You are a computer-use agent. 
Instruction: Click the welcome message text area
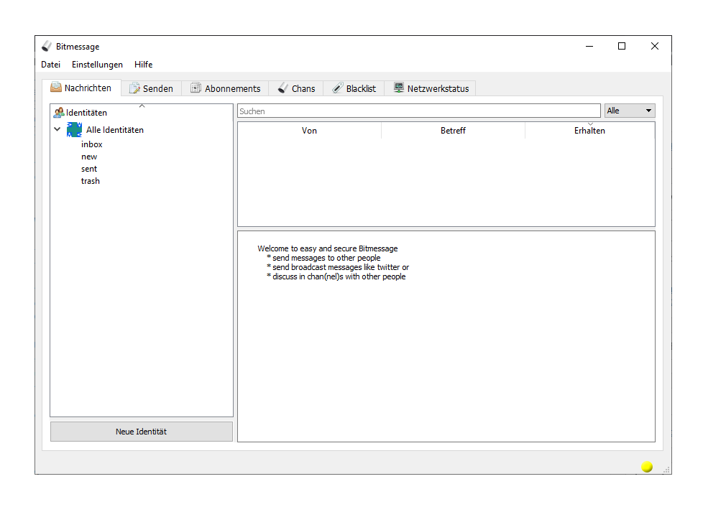(x=446, y=336)
